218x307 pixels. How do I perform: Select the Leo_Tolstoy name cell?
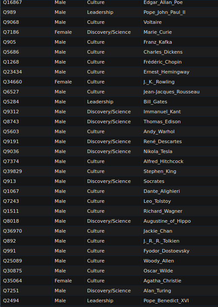tap(179, 201)
